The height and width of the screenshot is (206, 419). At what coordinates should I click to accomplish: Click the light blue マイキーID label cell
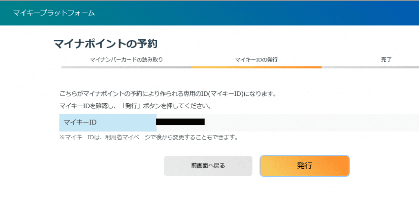pos(108,122)
